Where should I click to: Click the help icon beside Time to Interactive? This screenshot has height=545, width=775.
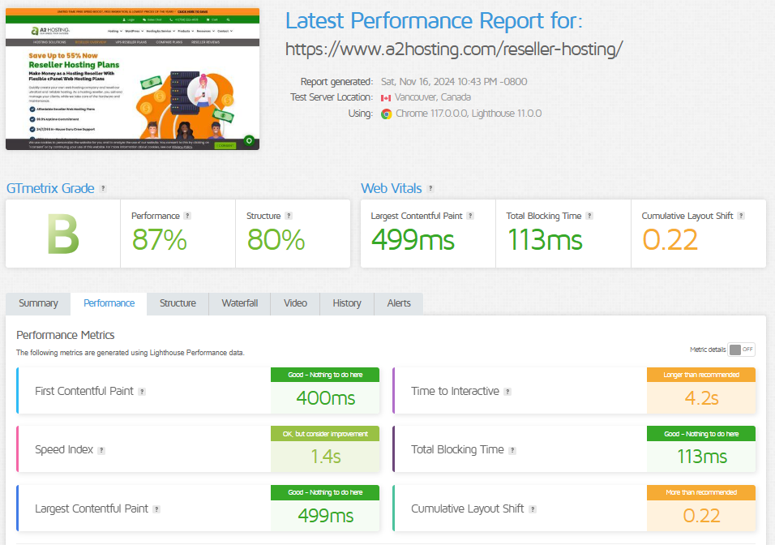click(507, 392)
